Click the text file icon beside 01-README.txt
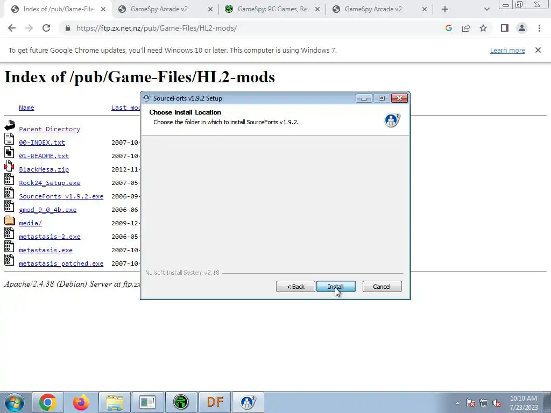Image resolution: width=551 pixels, height=413 pixels. (10, 152)
